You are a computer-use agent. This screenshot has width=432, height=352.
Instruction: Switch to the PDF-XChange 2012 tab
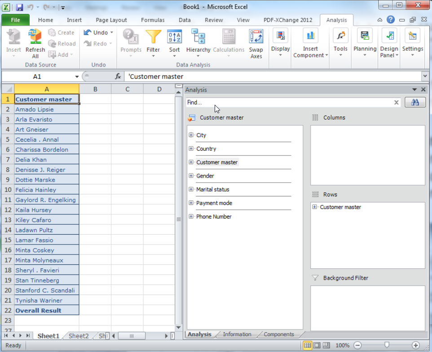pos(288,20)
